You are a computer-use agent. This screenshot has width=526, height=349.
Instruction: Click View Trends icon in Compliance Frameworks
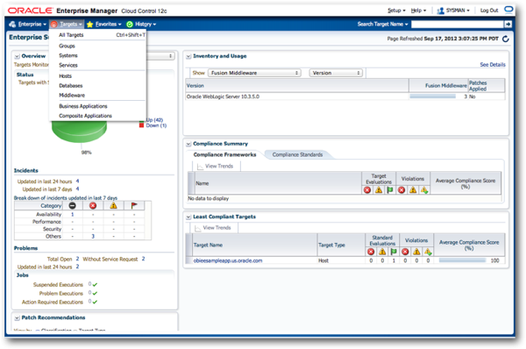pyautogui.click(x=200, y=167)
